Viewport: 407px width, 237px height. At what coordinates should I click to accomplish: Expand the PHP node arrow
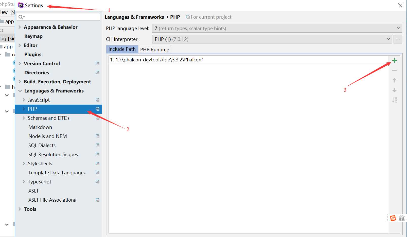click(x=24, y=109)
